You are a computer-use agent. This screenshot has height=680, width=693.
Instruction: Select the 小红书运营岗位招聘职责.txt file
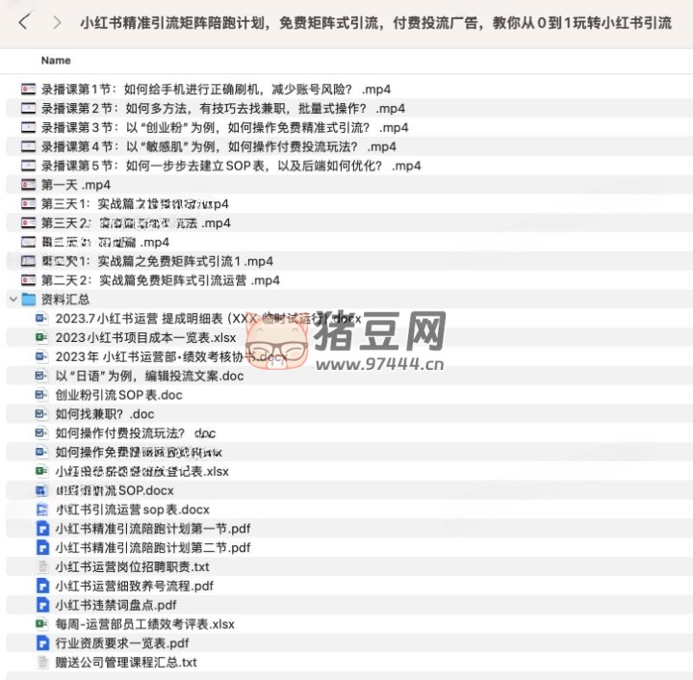[x=132, y=566]
